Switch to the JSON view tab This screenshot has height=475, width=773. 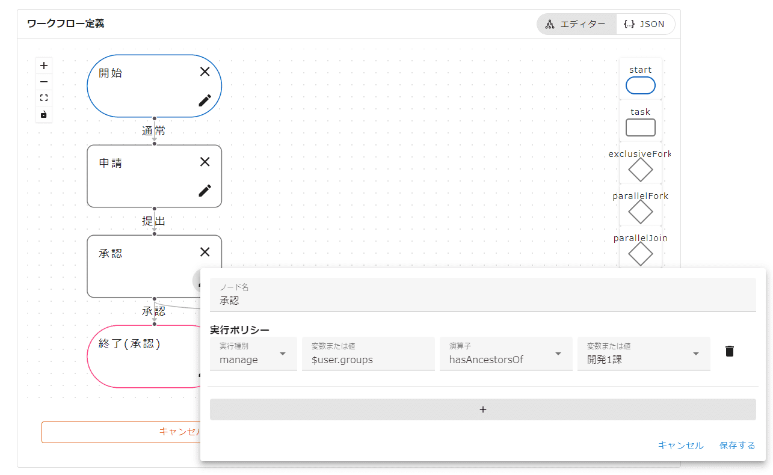[x=645, y=24]
